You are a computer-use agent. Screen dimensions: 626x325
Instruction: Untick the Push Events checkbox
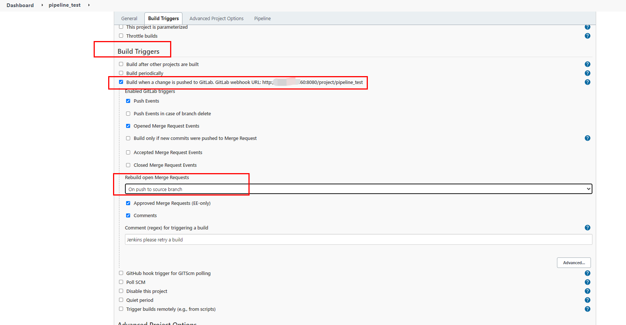click(128, 101)
